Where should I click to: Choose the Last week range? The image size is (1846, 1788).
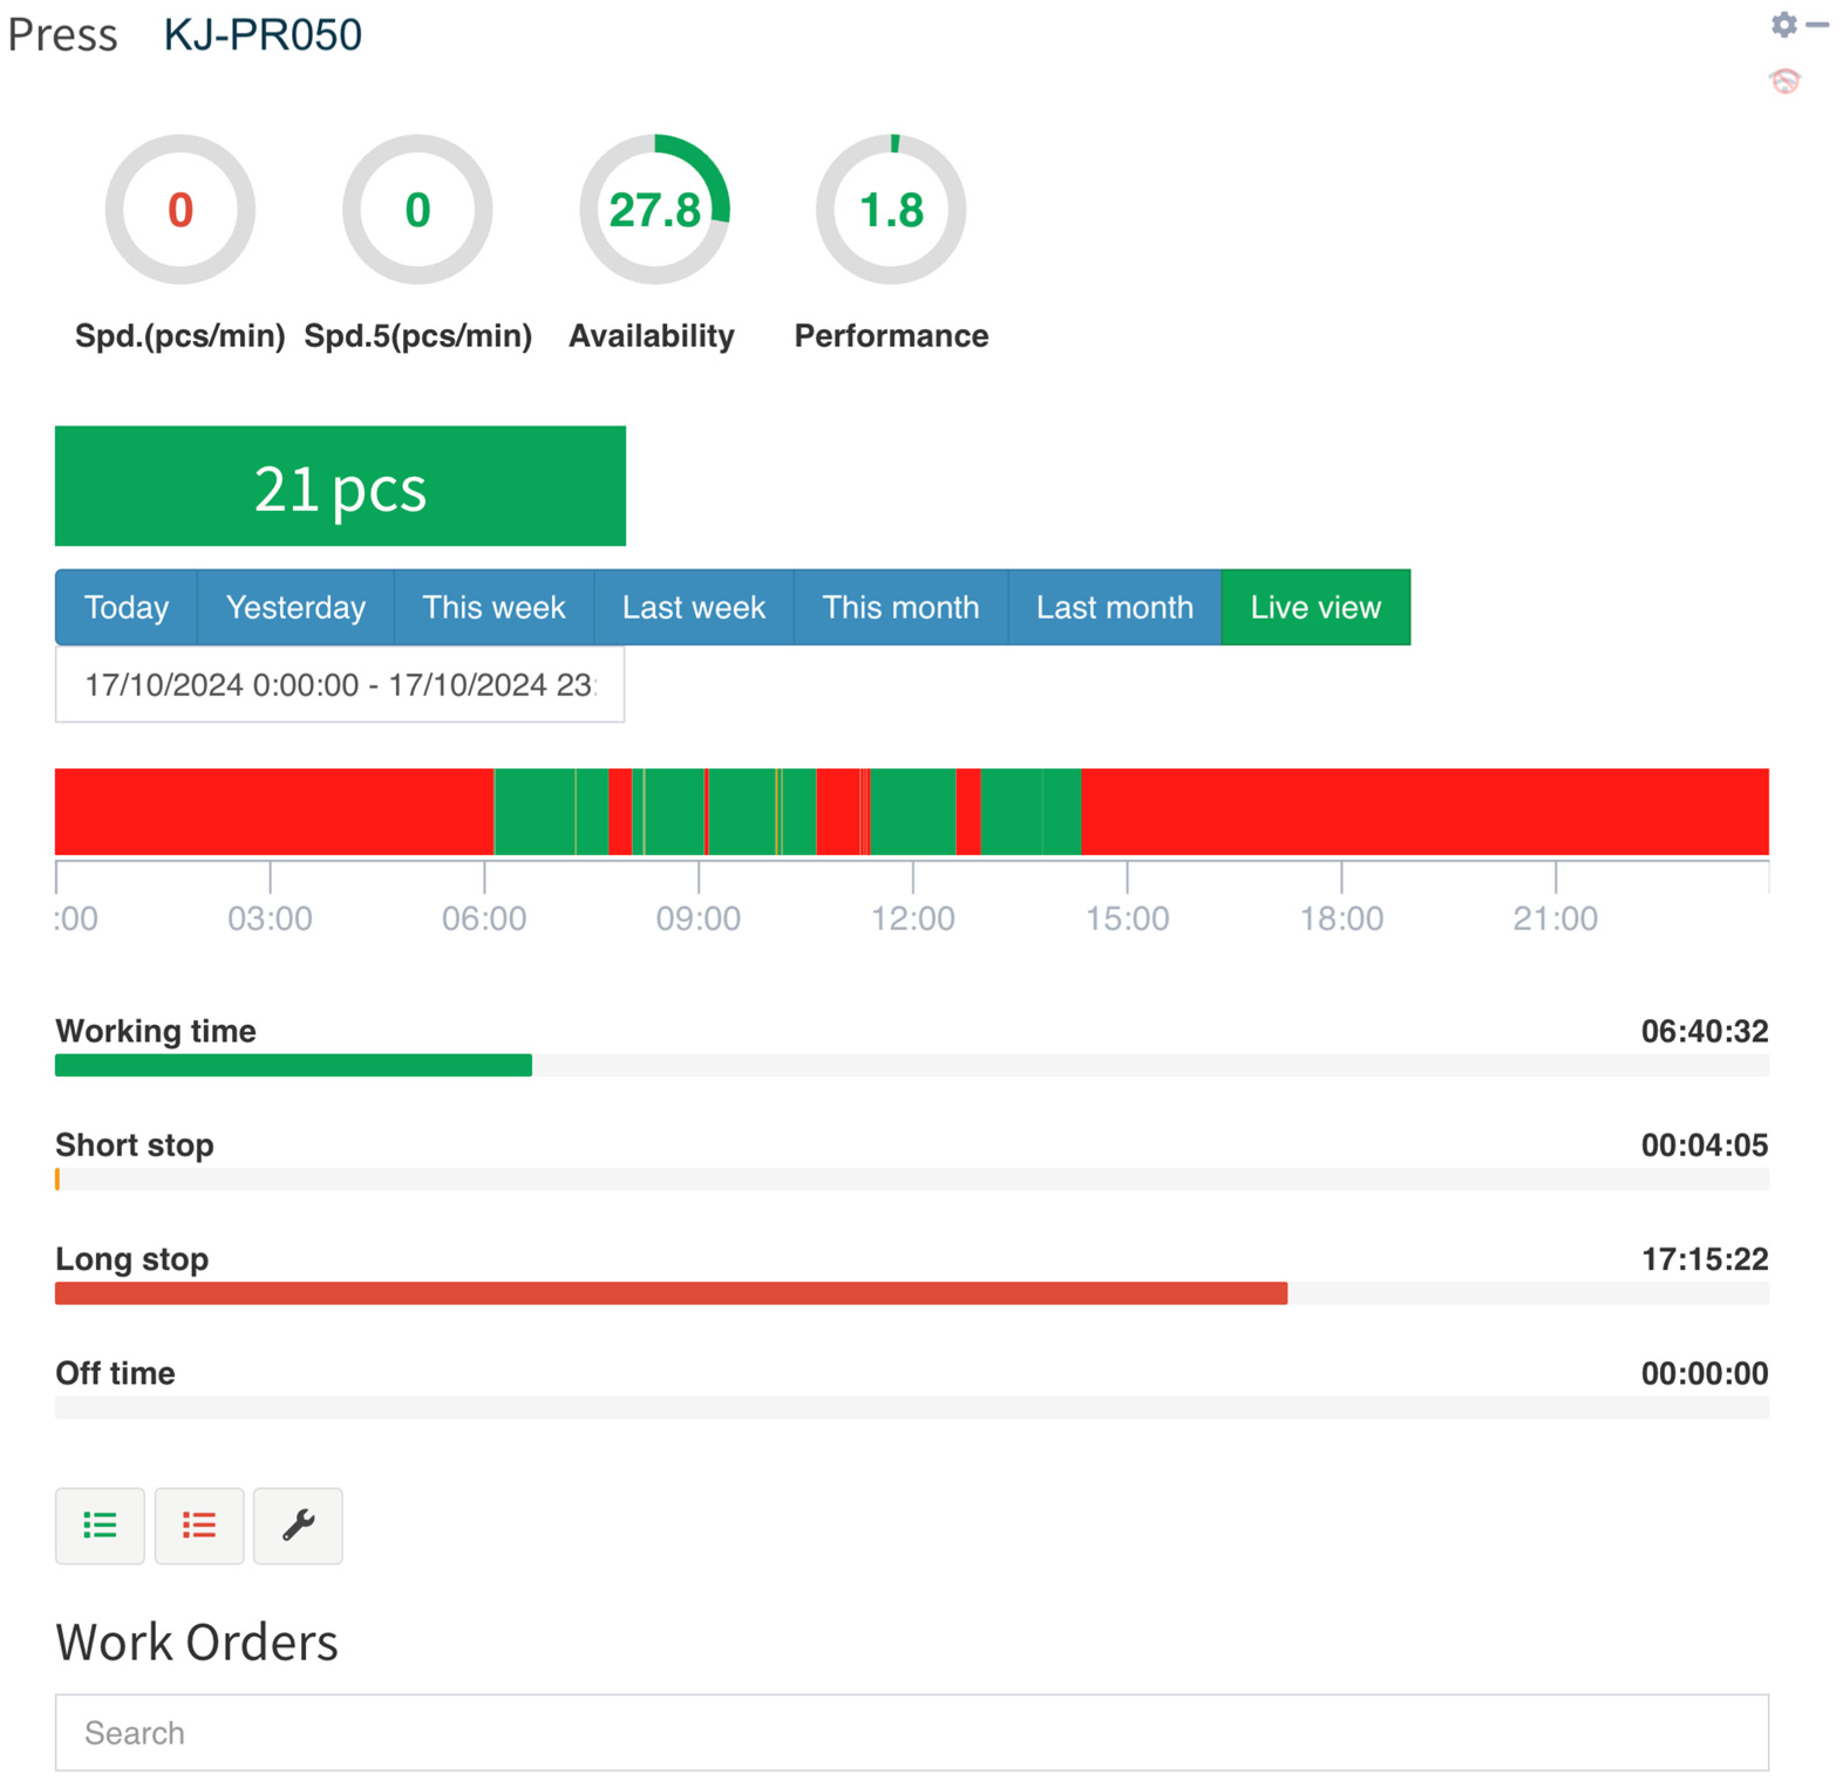pos(693,608)
